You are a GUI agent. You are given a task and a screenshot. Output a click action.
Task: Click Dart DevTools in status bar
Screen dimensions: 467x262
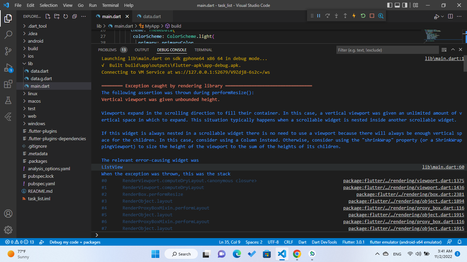point(324,242)
